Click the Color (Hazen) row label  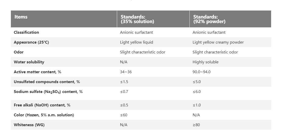point(44,115)
